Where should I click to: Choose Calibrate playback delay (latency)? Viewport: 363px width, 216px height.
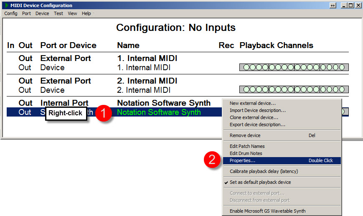pos(264,171)
